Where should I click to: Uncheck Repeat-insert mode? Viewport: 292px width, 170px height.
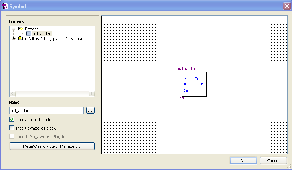12,120
